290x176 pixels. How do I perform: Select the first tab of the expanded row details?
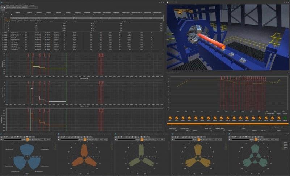point(7,20)
